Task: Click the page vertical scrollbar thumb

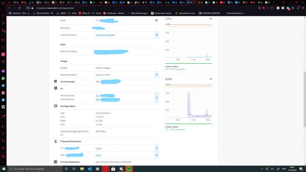Action: click(x=305, y=99)
